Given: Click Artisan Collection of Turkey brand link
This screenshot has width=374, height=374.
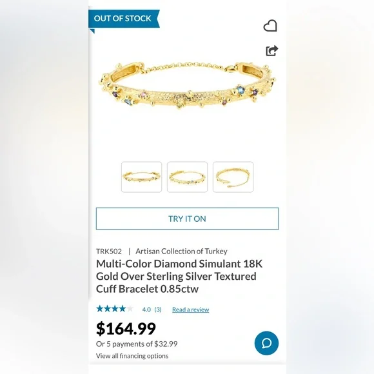Looking at the screenshot, I should tap(181, 251).
